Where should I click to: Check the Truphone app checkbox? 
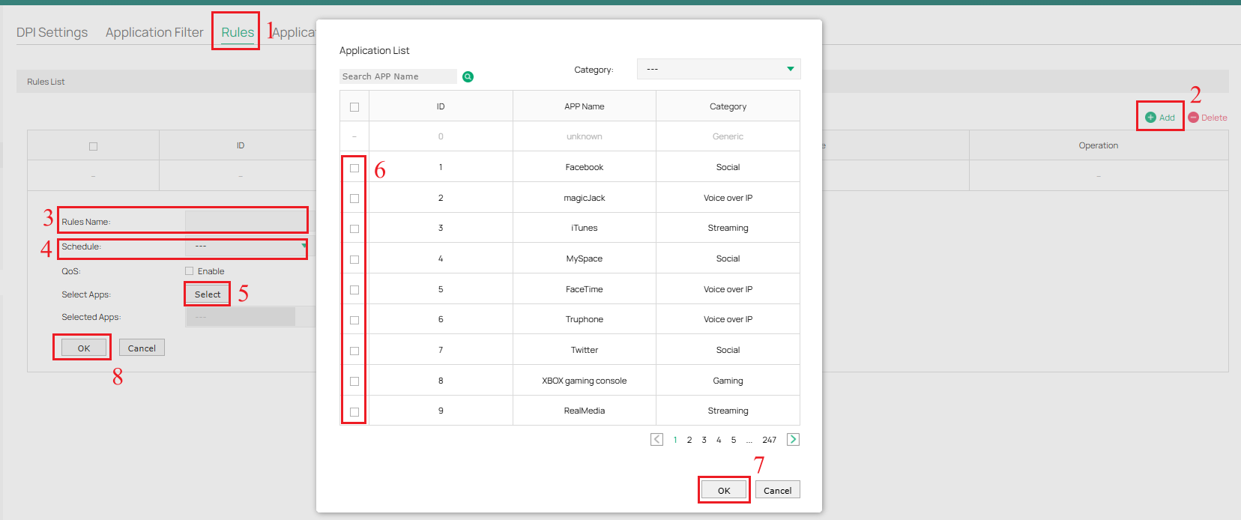point(354,320)
